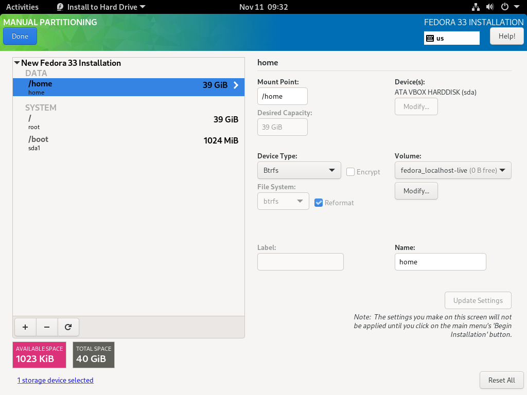Click the chevron arrow on /home row
527x395 pixels.
236,85
